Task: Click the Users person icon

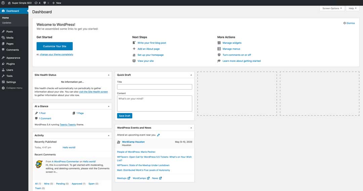Action: click(x=3, y=70)
